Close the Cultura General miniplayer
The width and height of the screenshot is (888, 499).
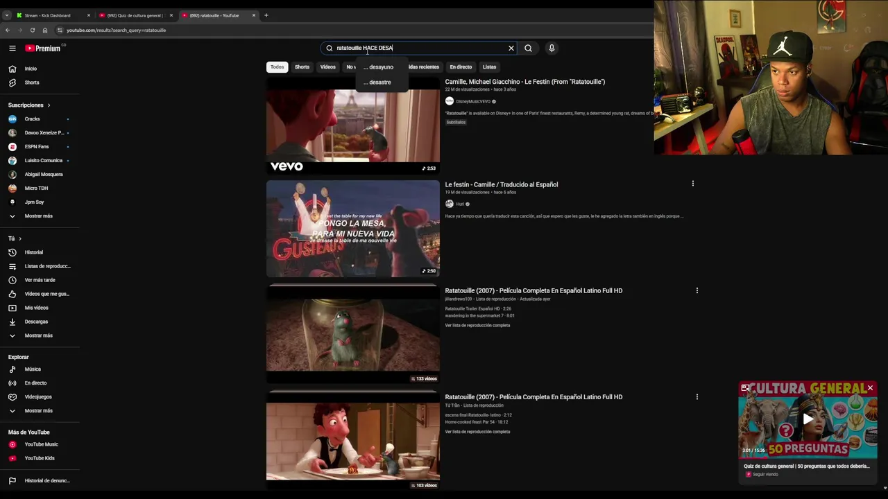pos(870,388)
